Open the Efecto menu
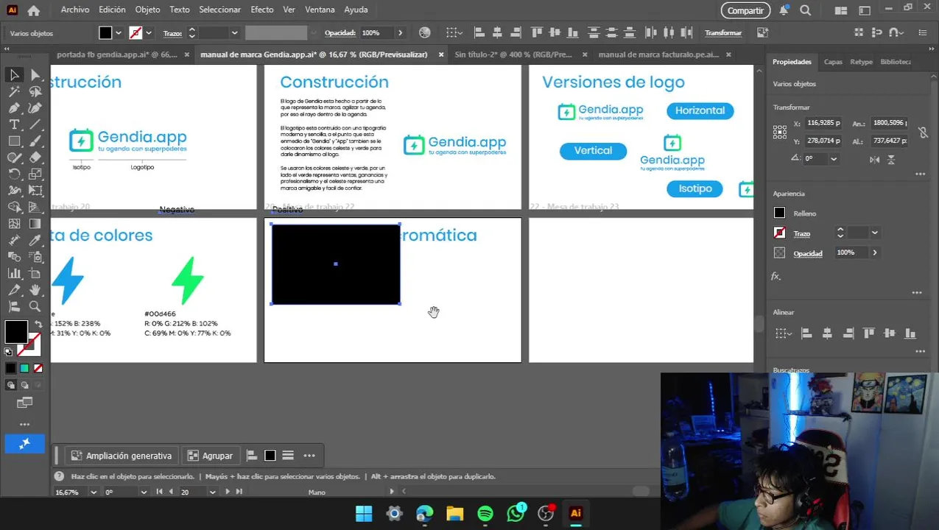Viewport: 939px width, 530px height. tap(261, 10)
